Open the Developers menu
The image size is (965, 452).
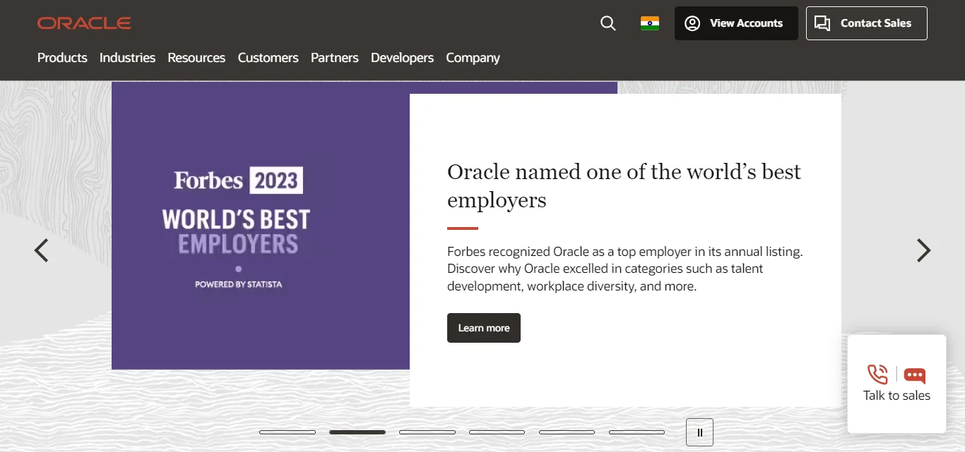402,58
